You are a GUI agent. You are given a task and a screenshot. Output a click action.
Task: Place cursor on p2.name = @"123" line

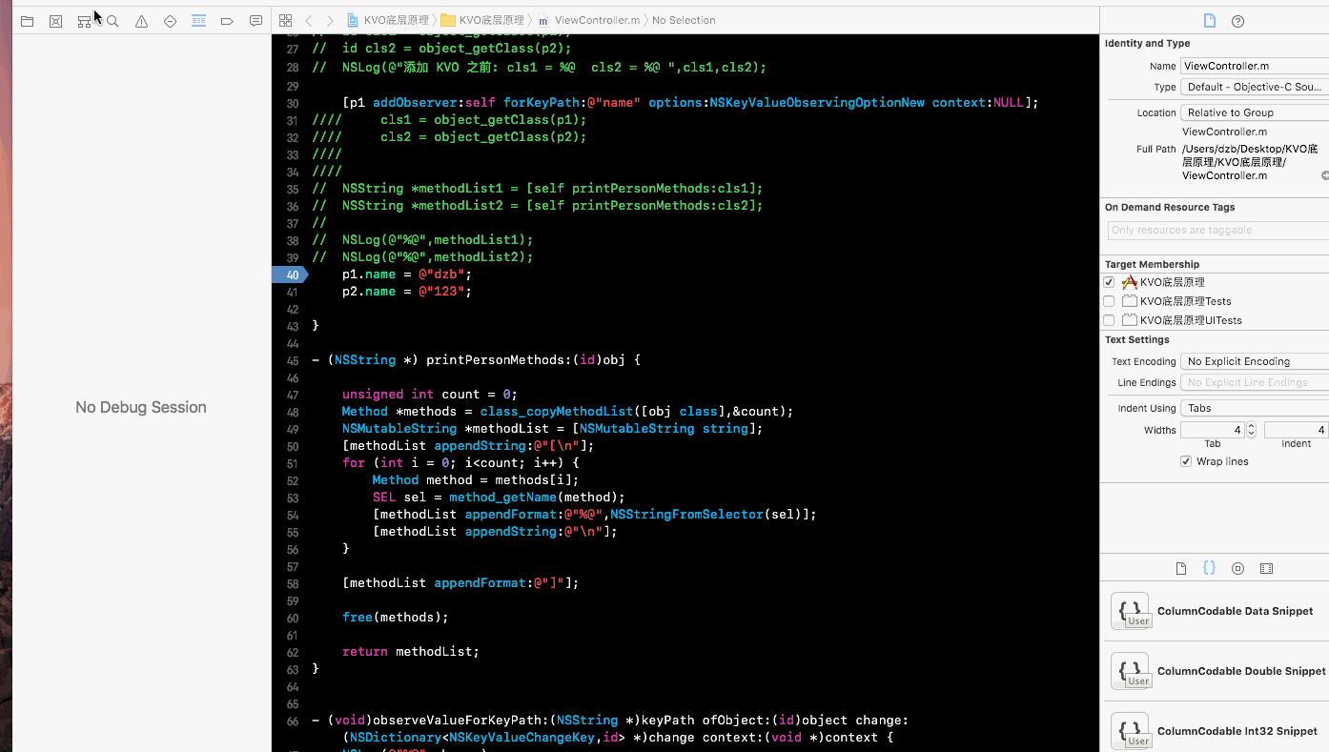(407, 292)
